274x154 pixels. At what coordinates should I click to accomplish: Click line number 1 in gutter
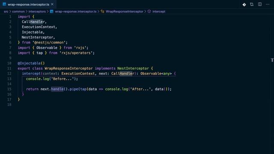point(10,17)
